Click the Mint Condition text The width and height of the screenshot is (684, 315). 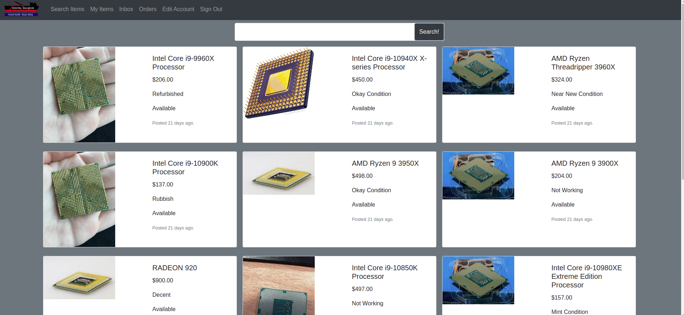(570, 312)
